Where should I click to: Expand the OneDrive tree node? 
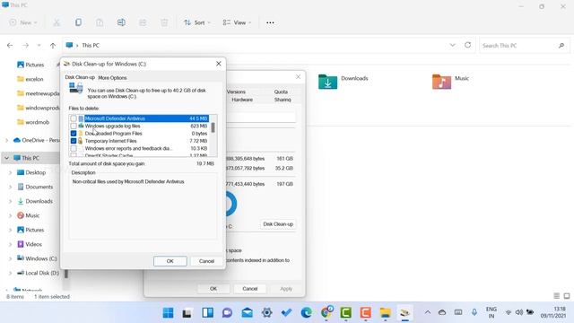coord(6,140)
